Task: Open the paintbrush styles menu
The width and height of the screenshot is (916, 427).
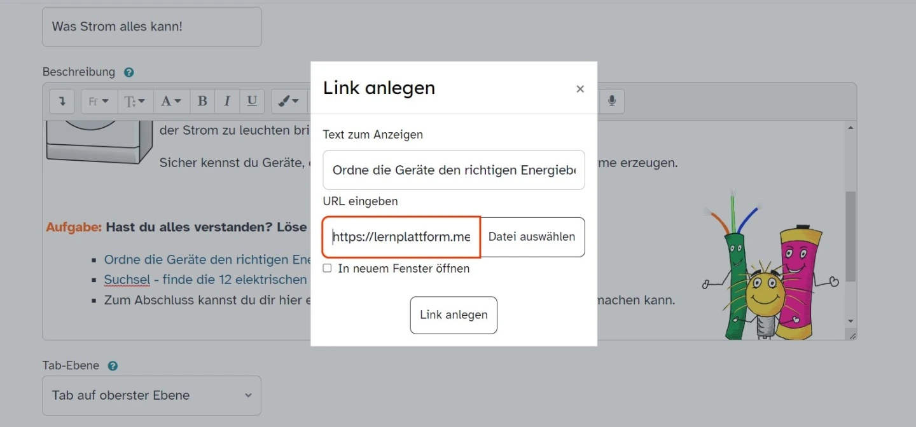Action: (x=289, y=101)
